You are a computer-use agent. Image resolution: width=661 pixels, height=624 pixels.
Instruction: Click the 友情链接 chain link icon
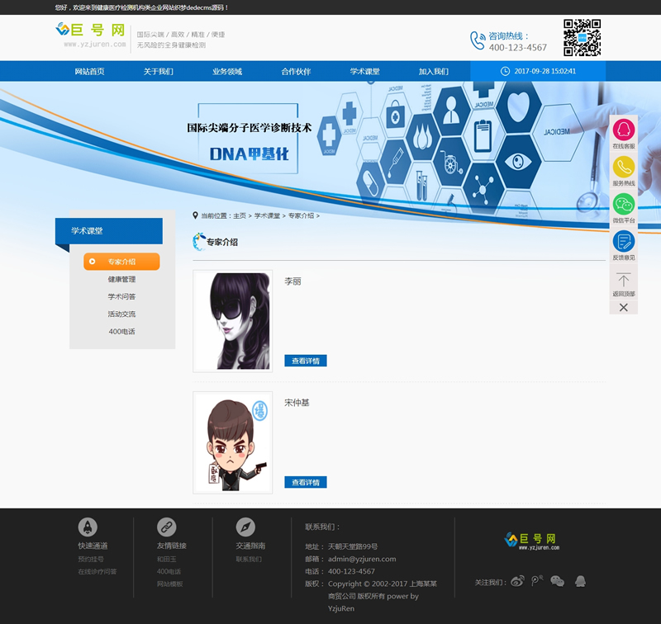point(167,527)
